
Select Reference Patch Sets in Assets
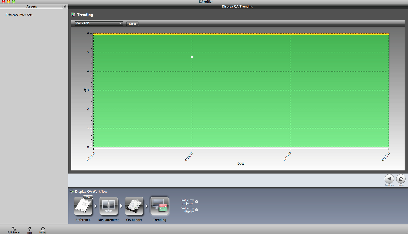19,15
